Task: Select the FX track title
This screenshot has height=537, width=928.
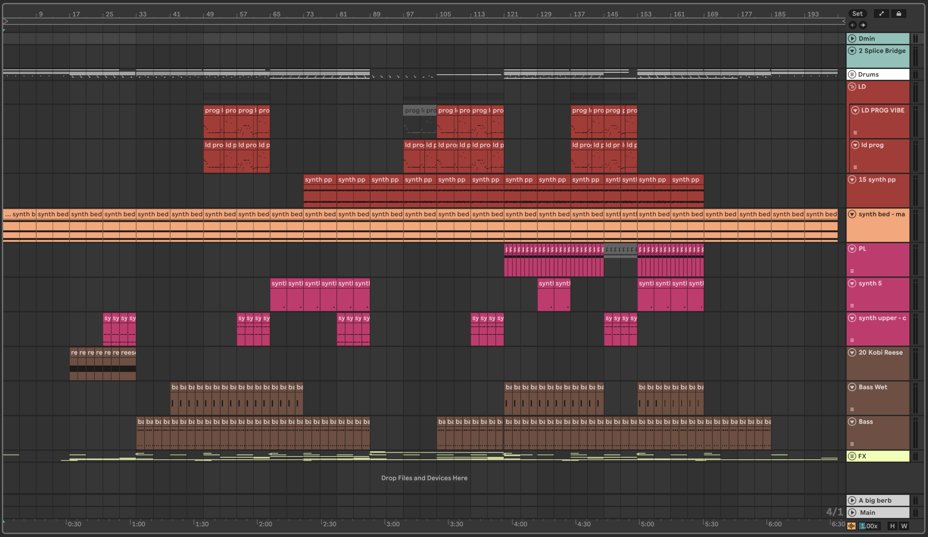Action: (862, 456)
